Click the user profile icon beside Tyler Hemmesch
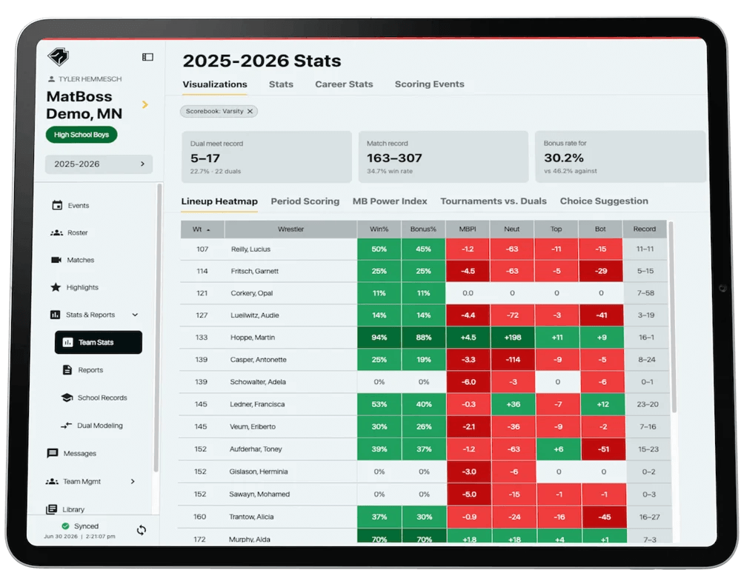The width and height of the screenshot is (741, 587). point(52,79)
